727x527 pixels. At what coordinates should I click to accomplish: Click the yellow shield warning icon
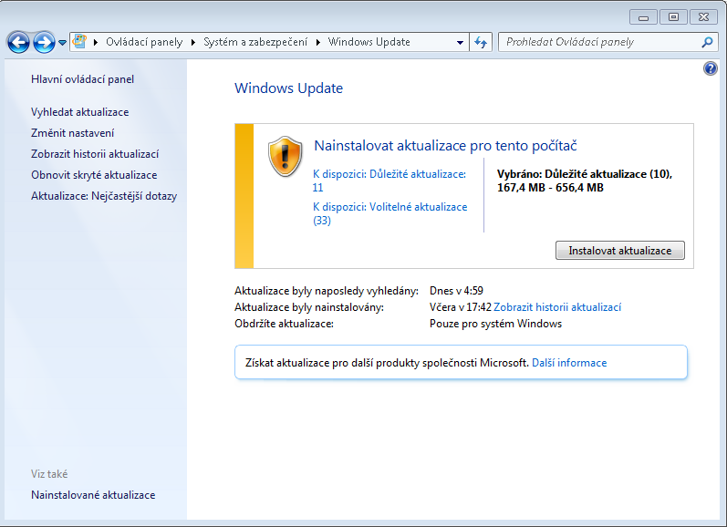286,156
